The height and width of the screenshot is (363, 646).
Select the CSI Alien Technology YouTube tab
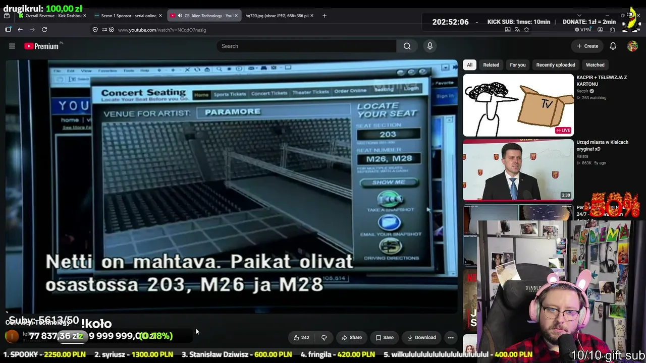(204, 16)
